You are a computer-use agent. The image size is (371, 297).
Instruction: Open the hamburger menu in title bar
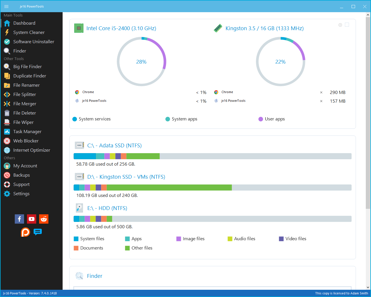click(x=6, y=6)
